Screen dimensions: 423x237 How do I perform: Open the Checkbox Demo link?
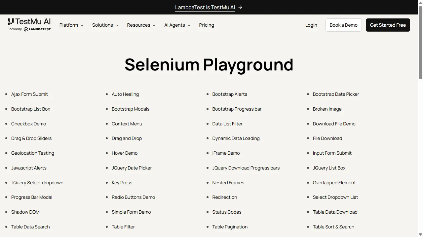(x=28, y=124)
